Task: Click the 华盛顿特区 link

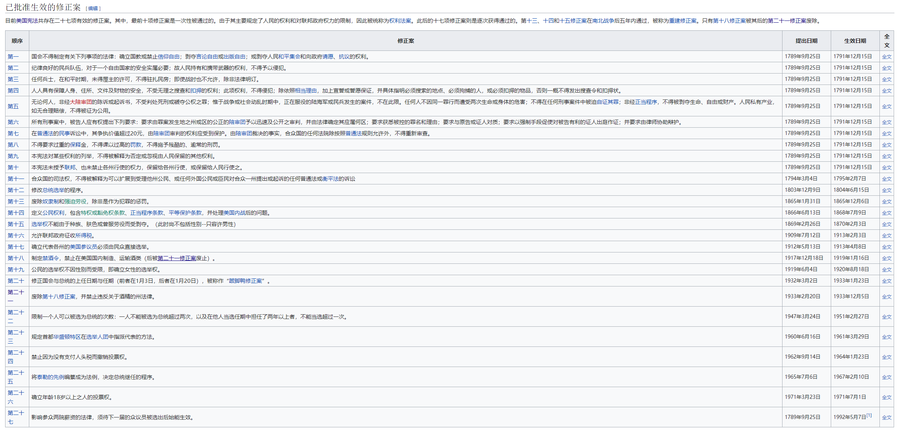Action: (67, 337)
